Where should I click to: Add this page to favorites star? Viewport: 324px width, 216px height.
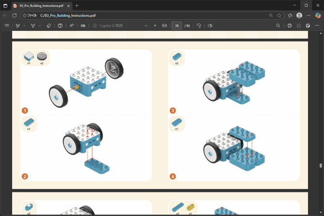tap(279, 15)
